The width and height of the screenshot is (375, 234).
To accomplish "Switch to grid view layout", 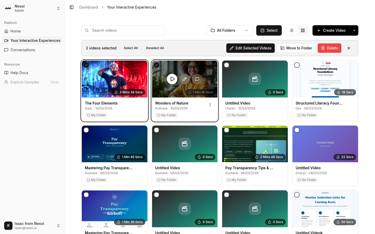I will point(303,30).
